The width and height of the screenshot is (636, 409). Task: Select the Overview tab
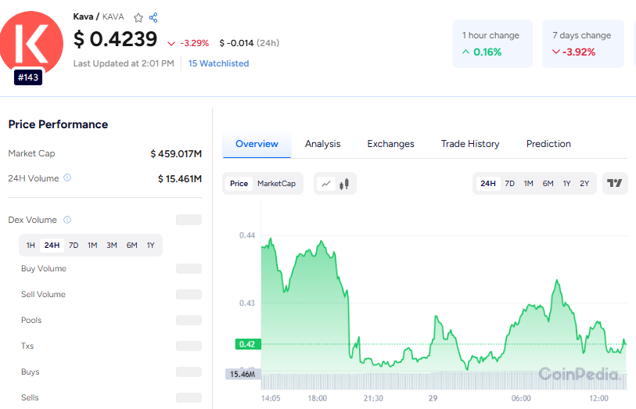257,144
